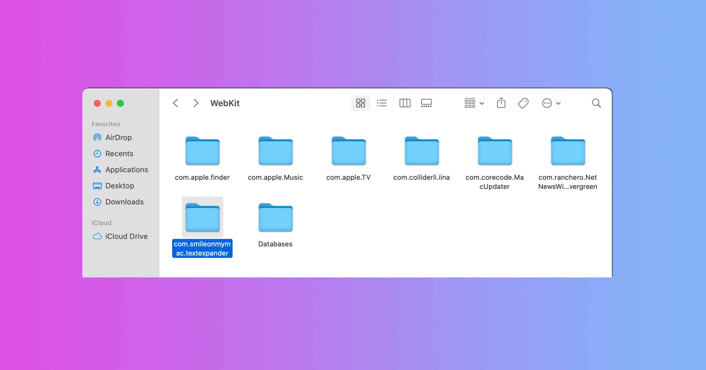Image resolution: width=706 pixels, height=370 pixels.
Task: Click the com.colliderli.iina folder
Action: click(422, 151)
